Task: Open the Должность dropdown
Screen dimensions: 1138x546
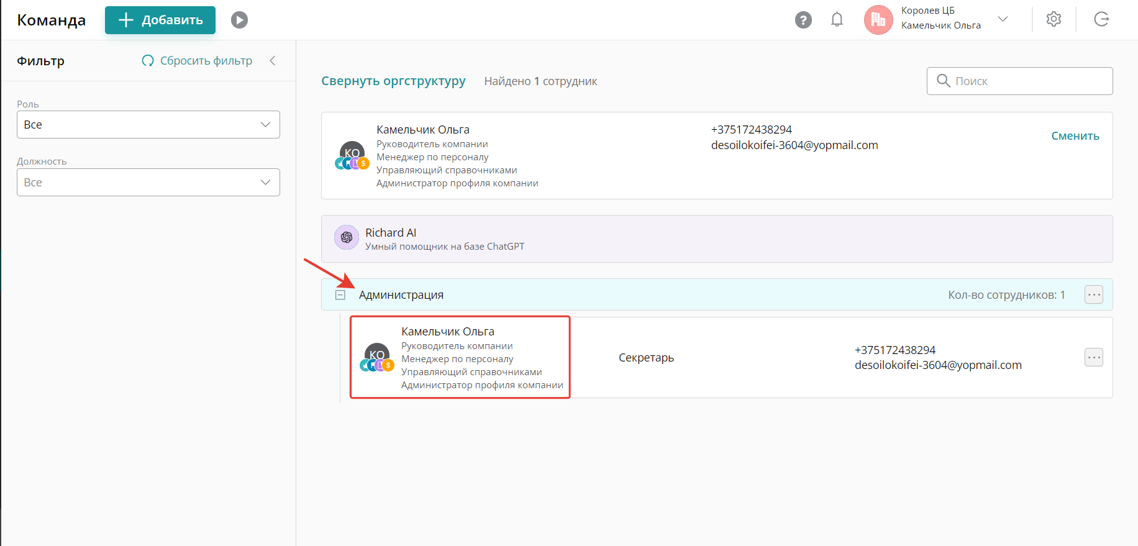Action: pyautogui.click(x=148, y=183)
